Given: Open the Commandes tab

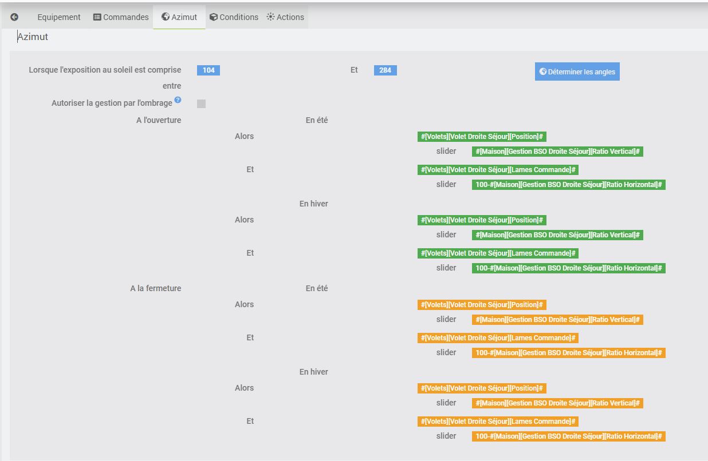Looking at the screenshot, I should click(x=121, y=17).
